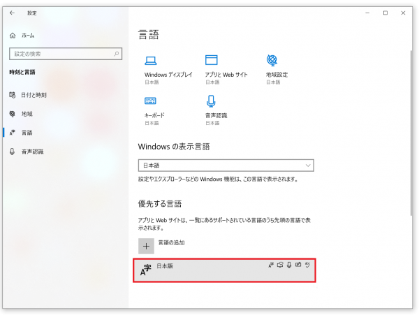This screenshot has width=419, height=315.
Task: Click the back arrow in the title bar
Action: coord(12,13)
